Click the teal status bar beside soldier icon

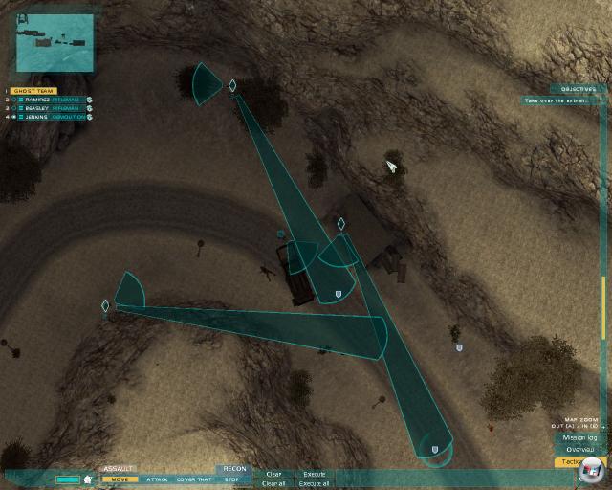coord(68,479)
